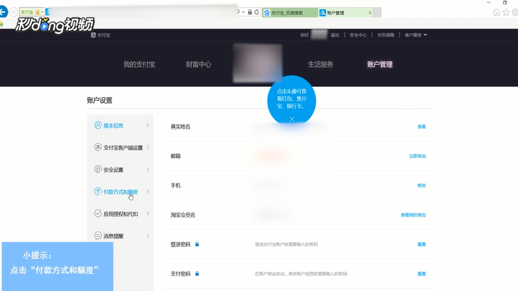The height and width of the screenshot is (291, 518).
Task: Click the 基本信息 person icon
Action: tap(98, 125)
